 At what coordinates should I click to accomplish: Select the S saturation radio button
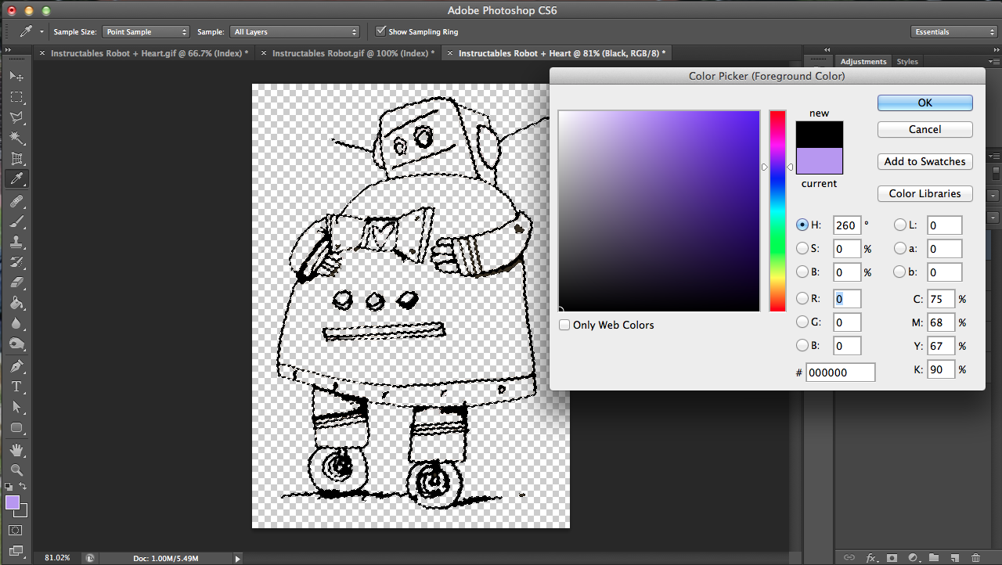(x=802, y=248)
